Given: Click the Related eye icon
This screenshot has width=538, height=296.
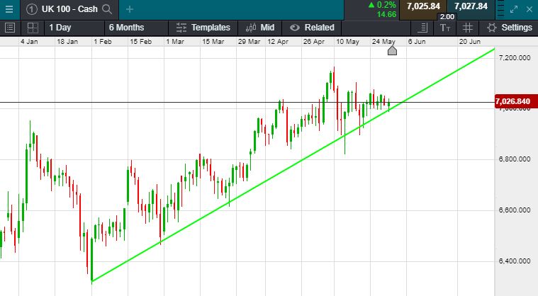Looking at the screenshot, I should click(295, 28).
